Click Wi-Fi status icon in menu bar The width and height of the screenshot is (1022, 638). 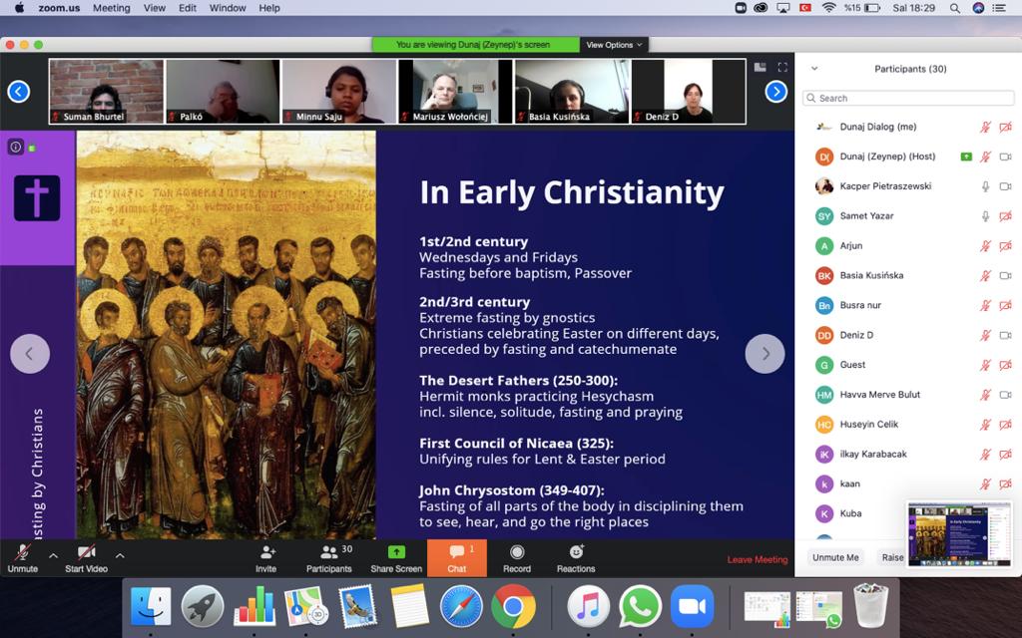pos(829,8)
